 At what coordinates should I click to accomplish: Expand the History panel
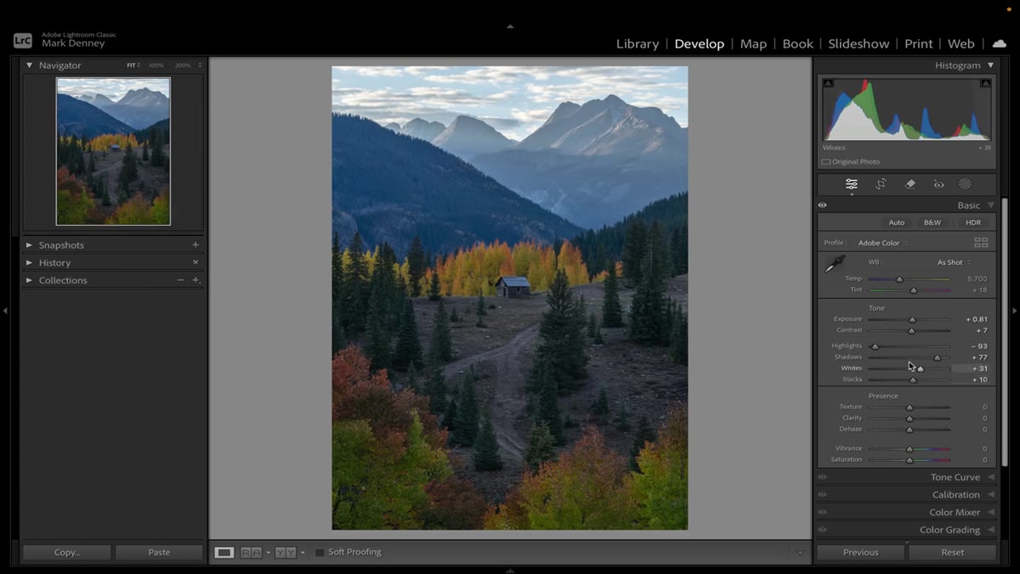pos(29,262)
